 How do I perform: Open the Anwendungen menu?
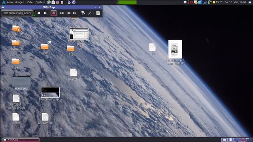(x=15, y=2)
